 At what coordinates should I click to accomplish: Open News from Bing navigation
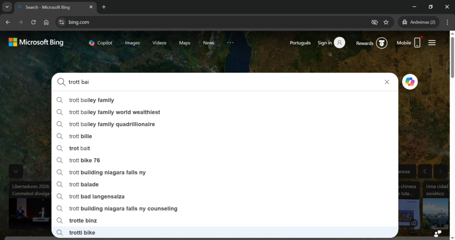[209, 43]
